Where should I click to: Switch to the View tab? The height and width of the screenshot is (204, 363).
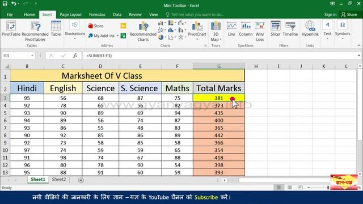coord(153,15)
